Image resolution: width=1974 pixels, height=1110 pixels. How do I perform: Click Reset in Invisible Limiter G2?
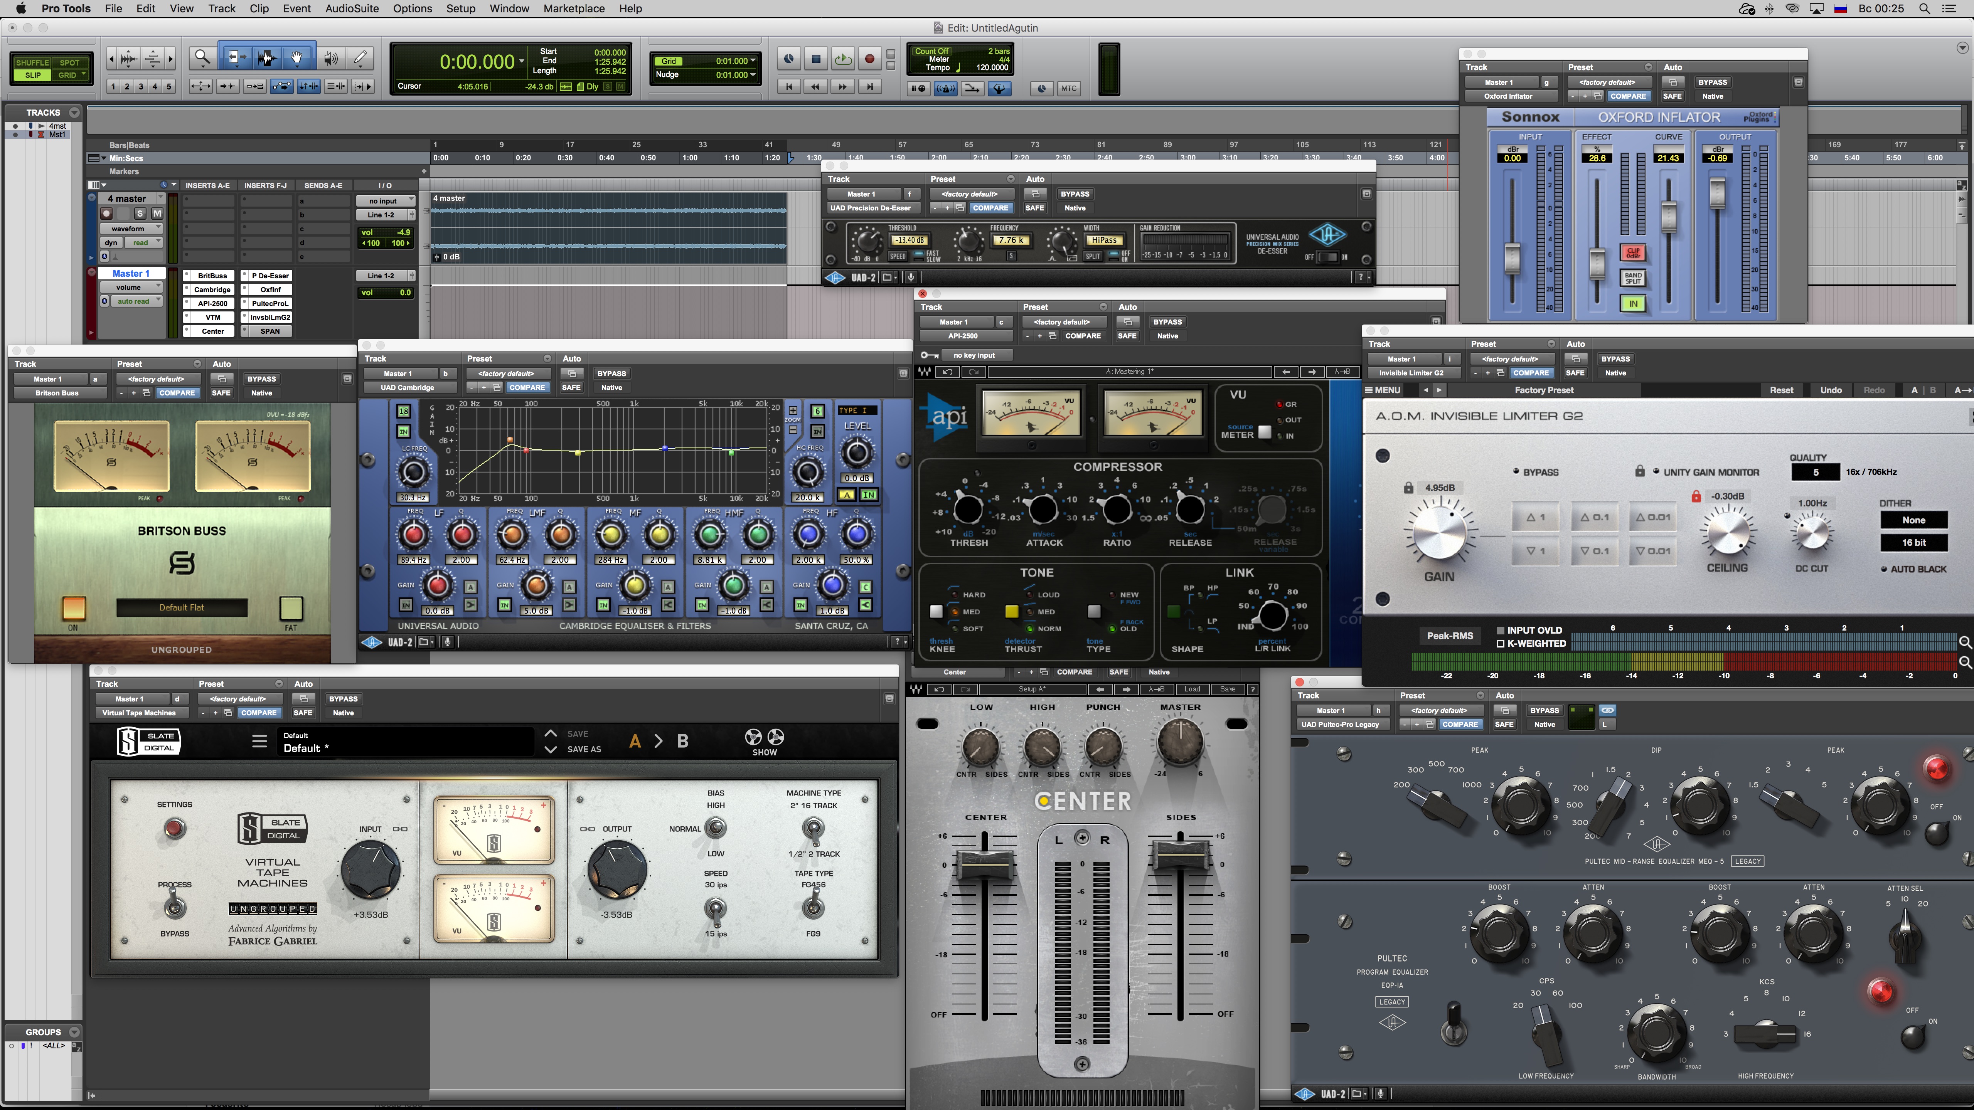tap(1781, 391)
